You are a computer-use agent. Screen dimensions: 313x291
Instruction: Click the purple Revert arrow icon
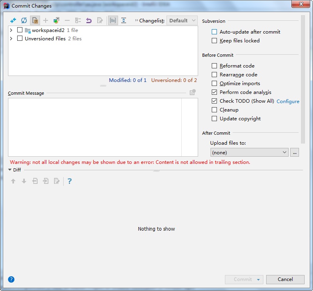point(89,20)
